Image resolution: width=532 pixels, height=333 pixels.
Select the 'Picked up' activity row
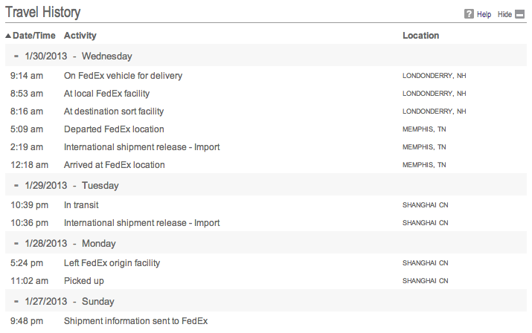[x=84, y=281]
